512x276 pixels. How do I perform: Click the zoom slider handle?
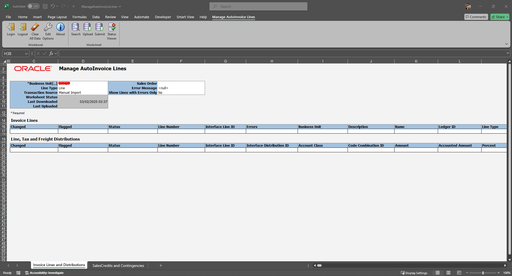[x=483, y=273]
